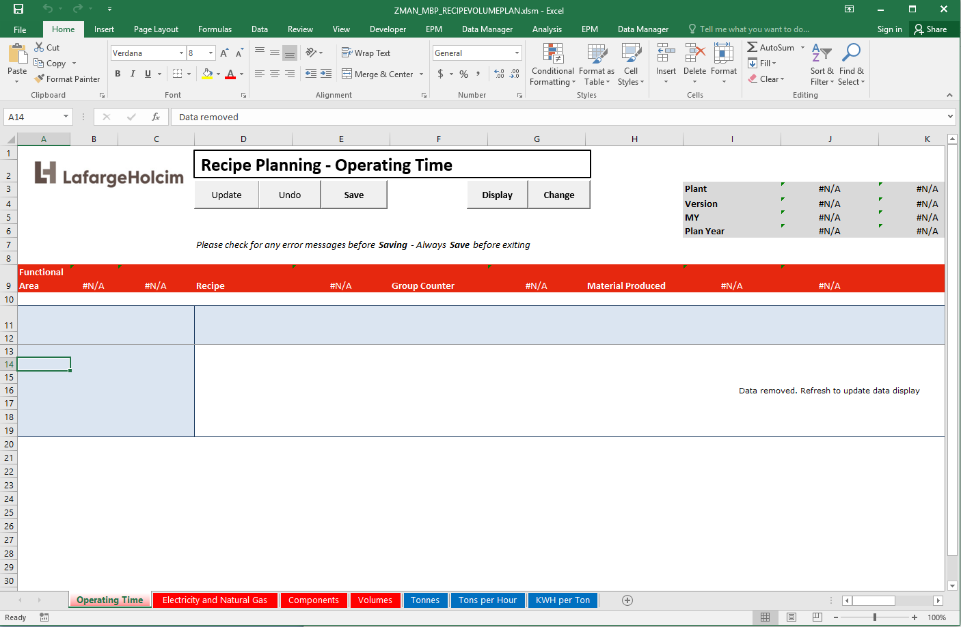
Task: Apply Accounting dollar number format
Action: point(440,74)
